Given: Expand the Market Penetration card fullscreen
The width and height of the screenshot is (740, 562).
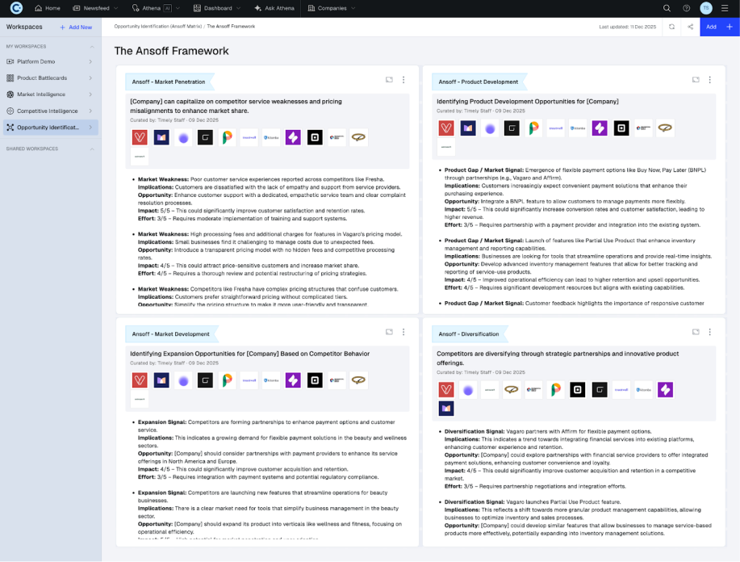Looking at the screenshot, I should click(389, 80).
